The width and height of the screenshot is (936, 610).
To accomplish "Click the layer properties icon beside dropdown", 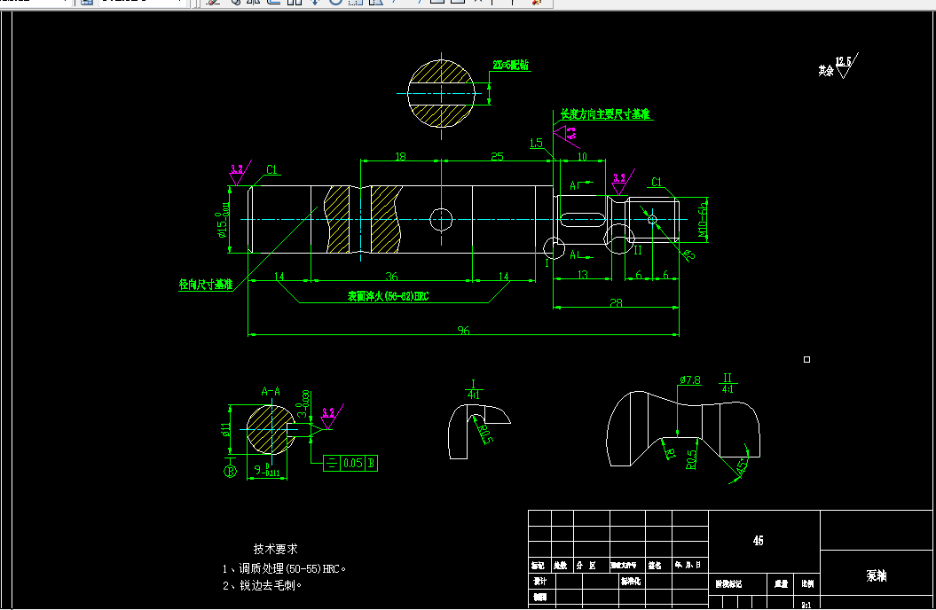I will tap(85, 3).
